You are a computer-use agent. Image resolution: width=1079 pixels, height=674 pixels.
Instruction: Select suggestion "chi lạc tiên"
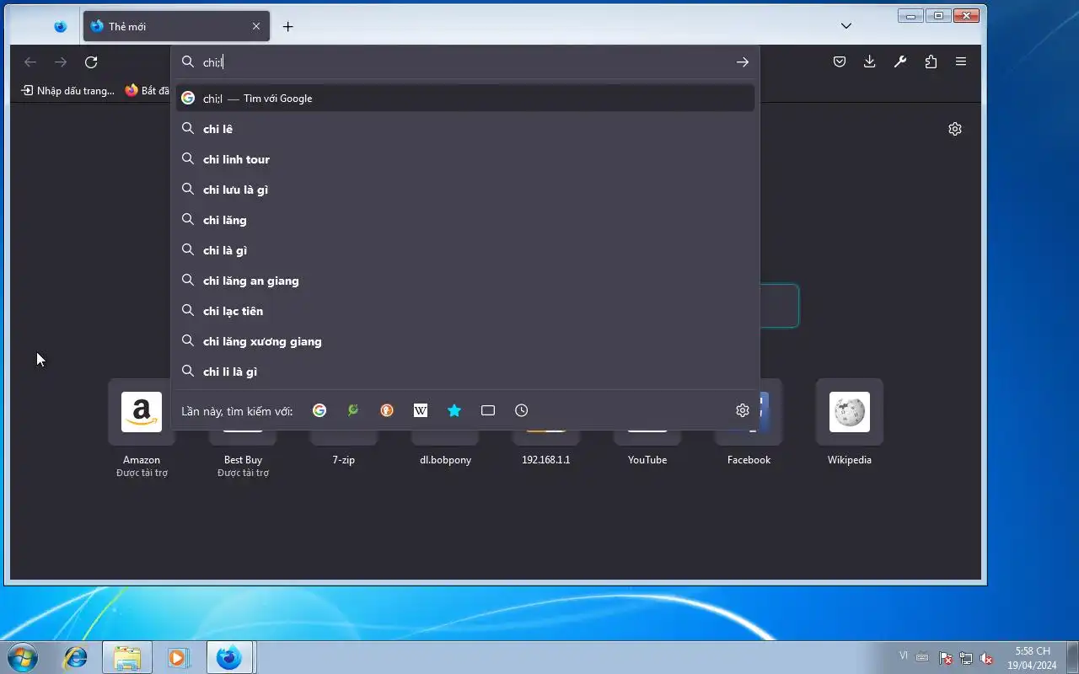[465, 311]
